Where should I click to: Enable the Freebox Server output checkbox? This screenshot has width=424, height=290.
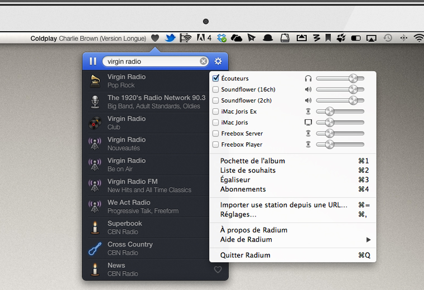215,133
